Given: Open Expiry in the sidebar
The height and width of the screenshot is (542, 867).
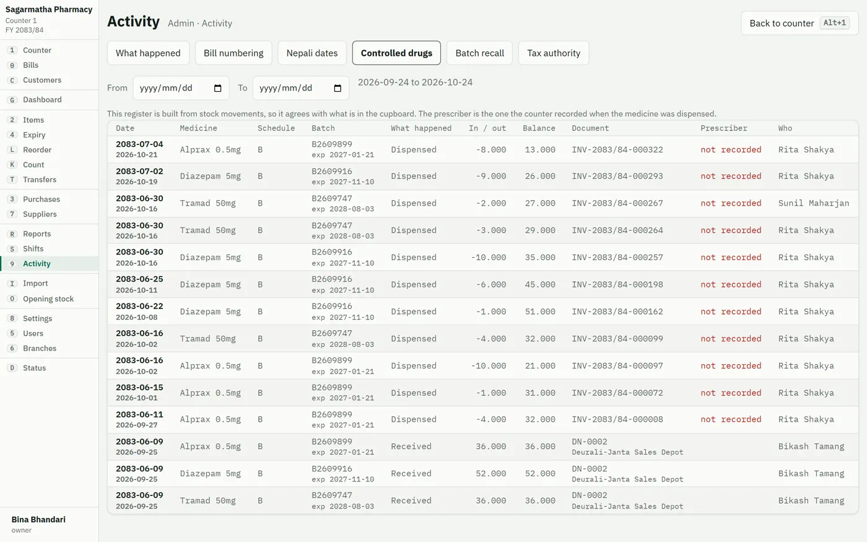Looking at the screenshot, I should pos(49,134).
